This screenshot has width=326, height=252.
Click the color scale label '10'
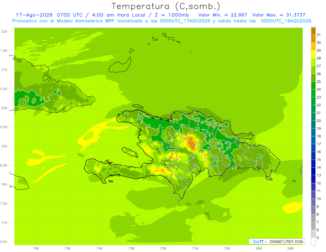(x=319, y=199)
